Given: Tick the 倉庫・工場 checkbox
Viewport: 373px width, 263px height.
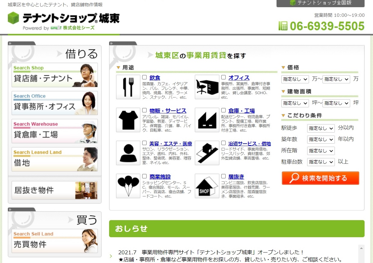Looking at the screenshot, I should (x=223, y=110).
